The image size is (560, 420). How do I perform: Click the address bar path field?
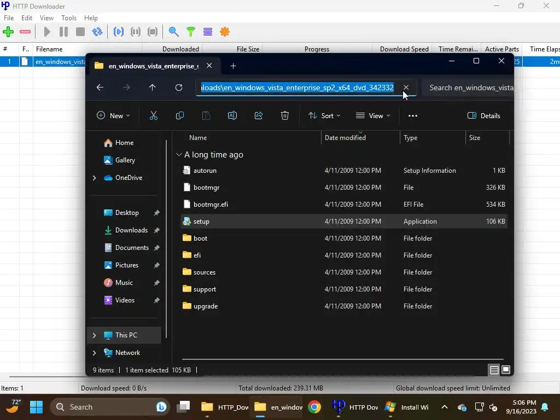(297, 87)
